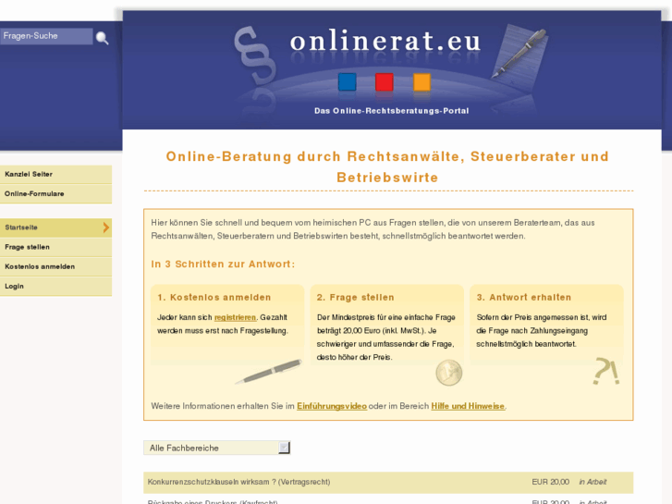
Task: Click the orange square in the header
Action: pos(422,82)
